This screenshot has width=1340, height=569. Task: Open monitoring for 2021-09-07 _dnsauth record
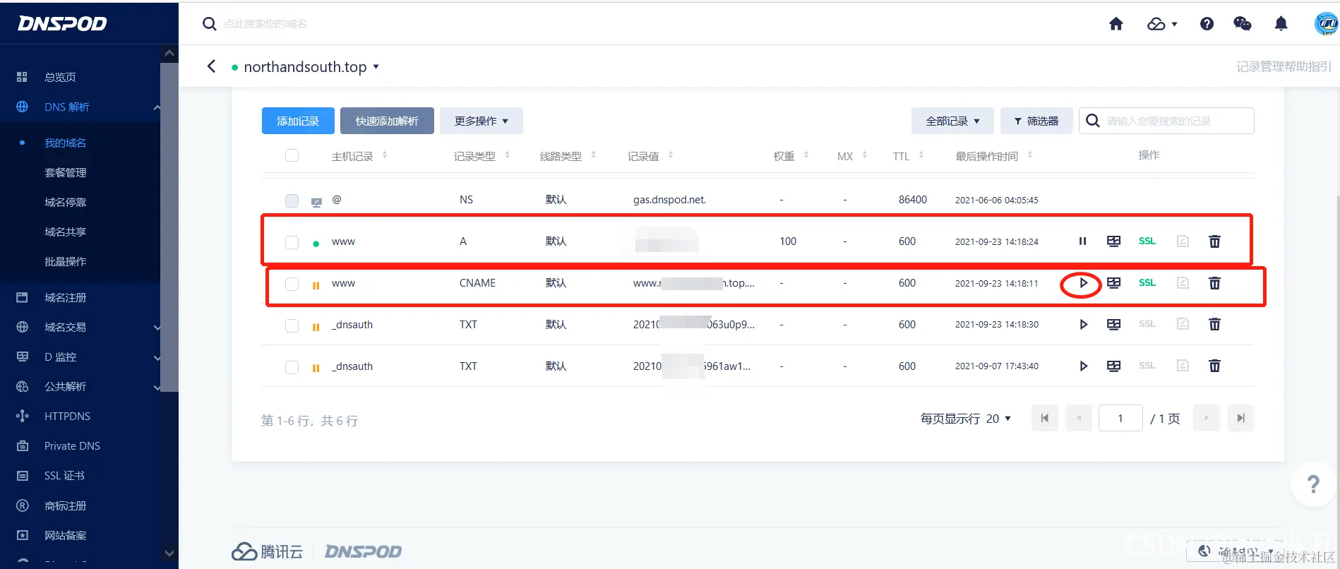coord(1113,366)
